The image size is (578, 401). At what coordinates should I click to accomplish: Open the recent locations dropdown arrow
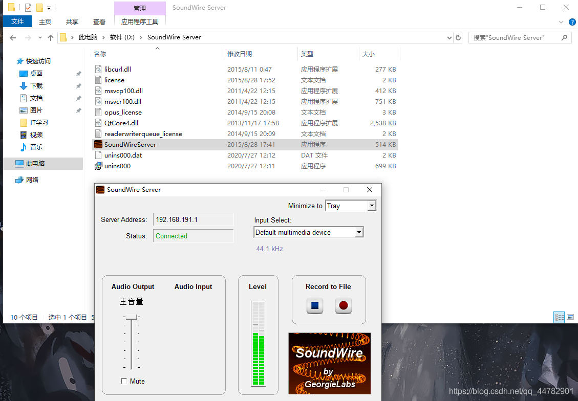coord(40,37)
